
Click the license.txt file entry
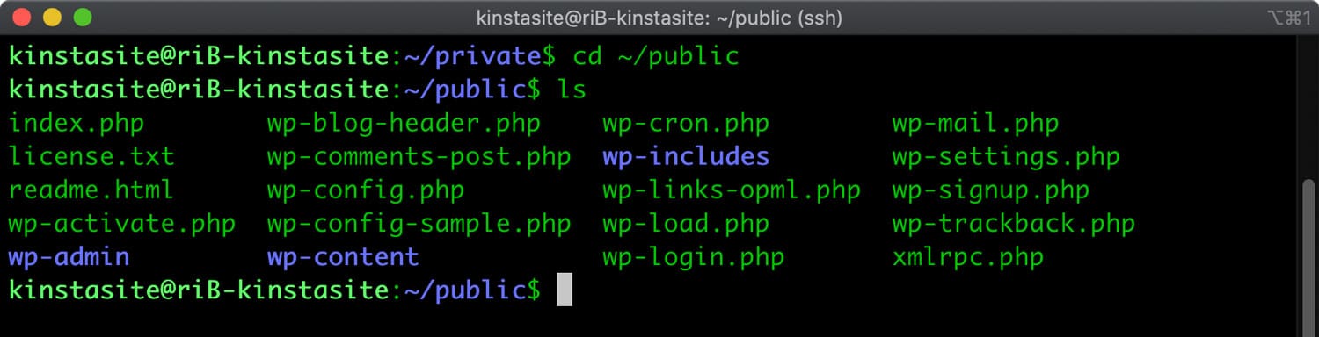[91, 157]
